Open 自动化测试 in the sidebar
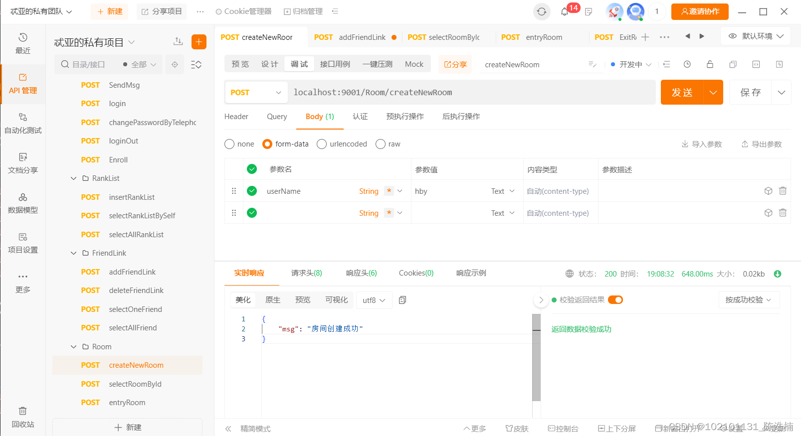The width and height of the screenshot is (801, 436). pyautogui.click(x=23, y=123)
